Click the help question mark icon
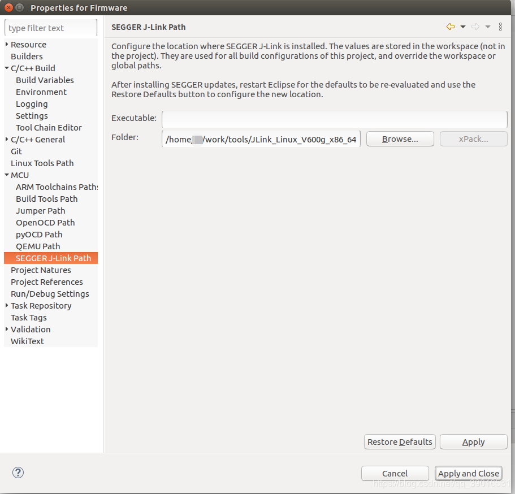Screen dimensions: 515x494 coord(18,473)
